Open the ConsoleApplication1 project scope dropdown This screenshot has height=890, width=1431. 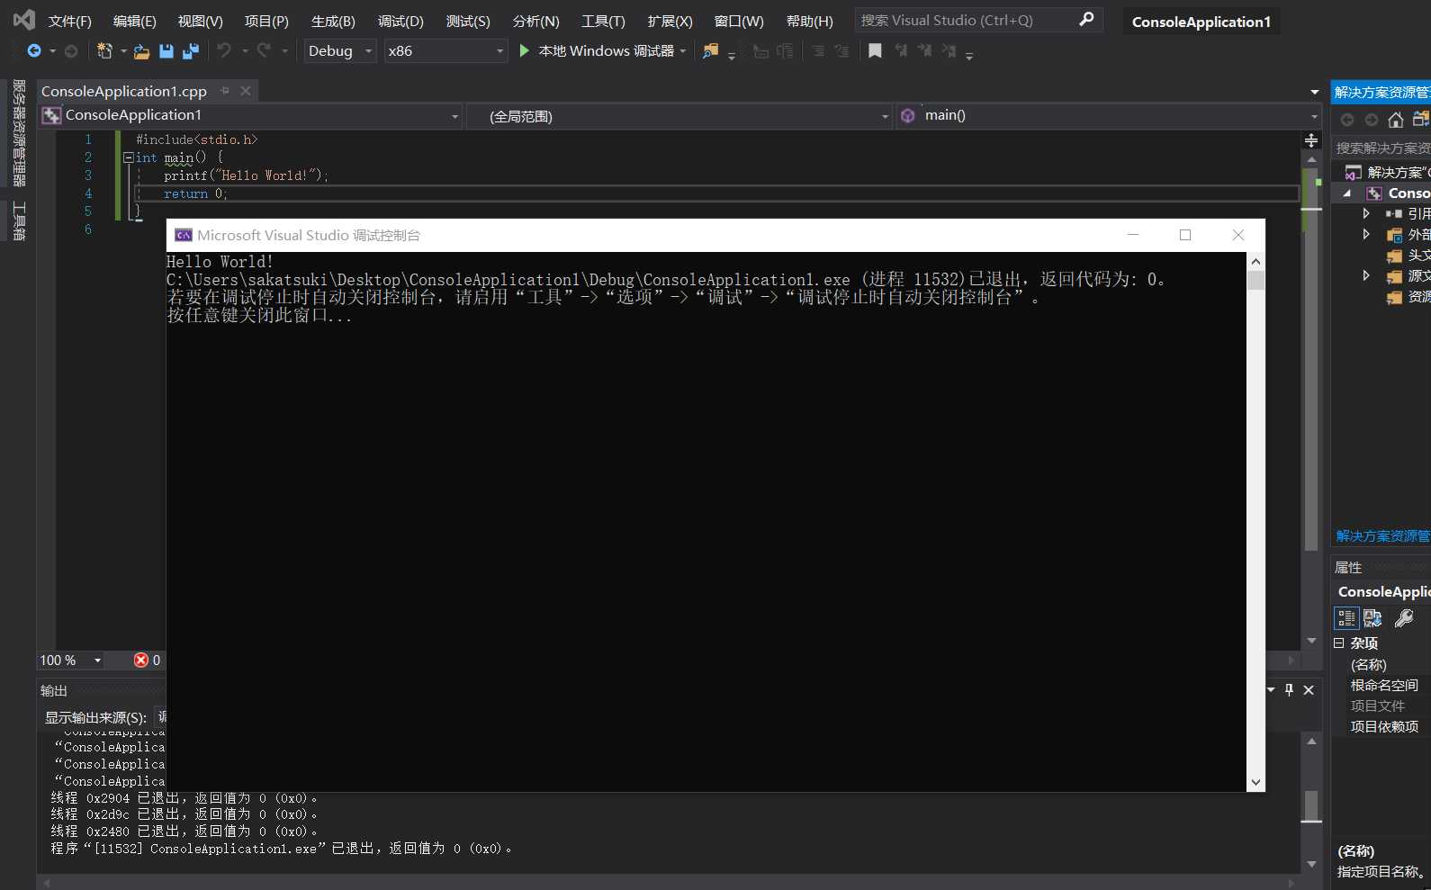click(x=251, y=115)
